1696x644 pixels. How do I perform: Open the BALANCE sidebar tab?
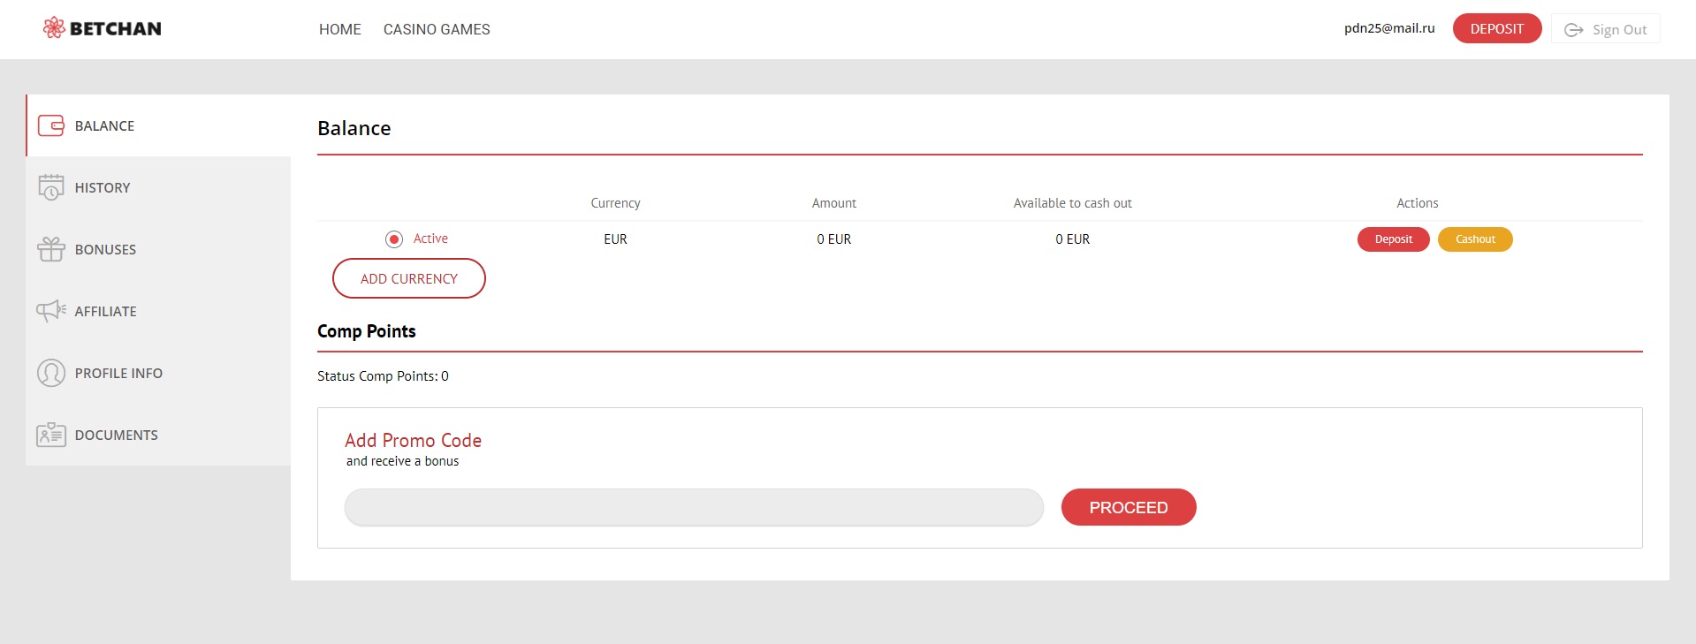click(159, 125)
